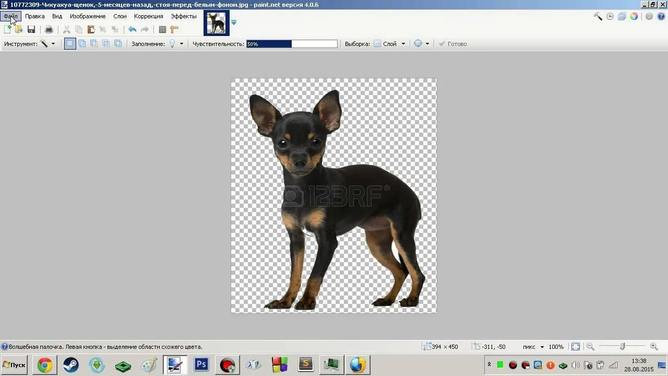Open the selection clipping mode dropdown

[x=422, y=44]
